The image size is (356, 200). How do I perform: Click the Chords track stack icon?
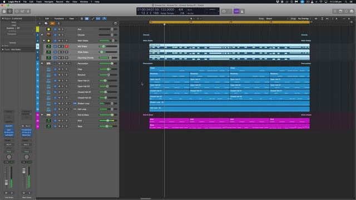pyautogui.click(x=48, y=35)
